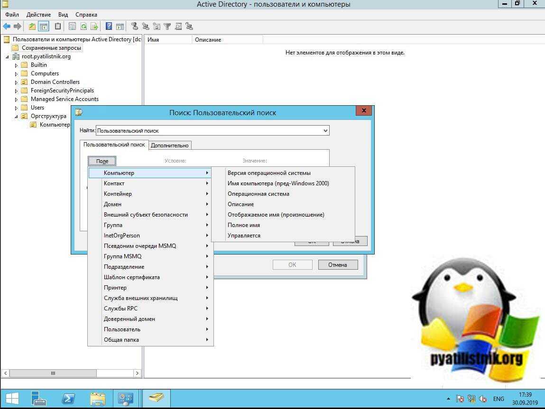The width and height of the screenshot is (545, 409).
Task: Click the Help question mark icon
Action: 109,27
